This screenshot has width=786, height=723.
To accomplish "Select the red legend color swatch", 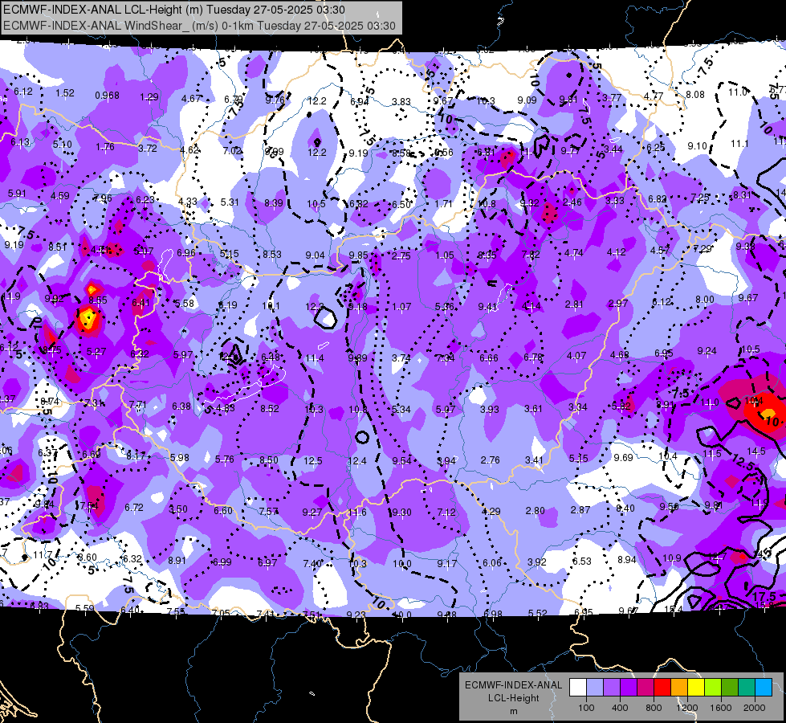I will point(662,688).
